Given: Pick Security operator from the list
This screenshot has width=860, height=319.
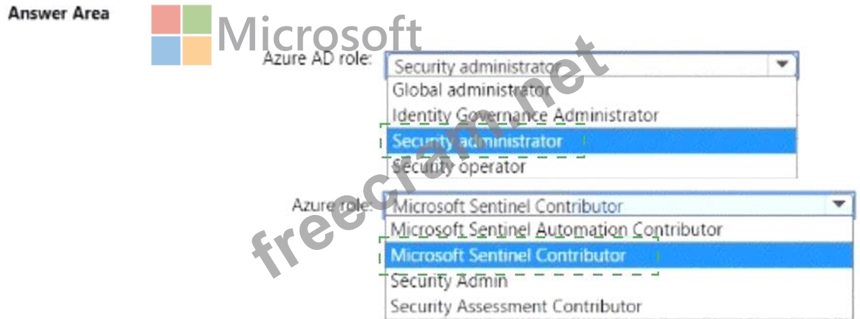Looking at the screenshot, I should coord(458,167).
